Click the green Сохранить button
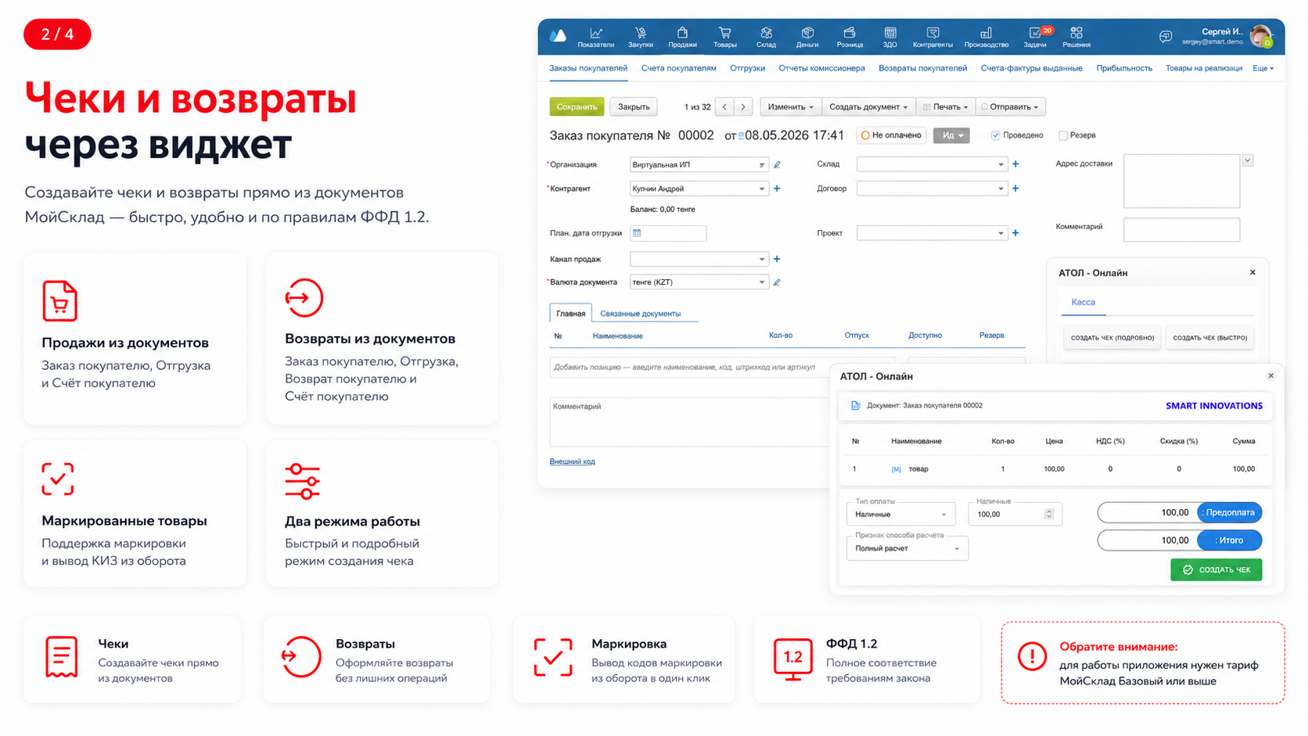Viewport: 1308px width, 736px height. tap(577, 107)
